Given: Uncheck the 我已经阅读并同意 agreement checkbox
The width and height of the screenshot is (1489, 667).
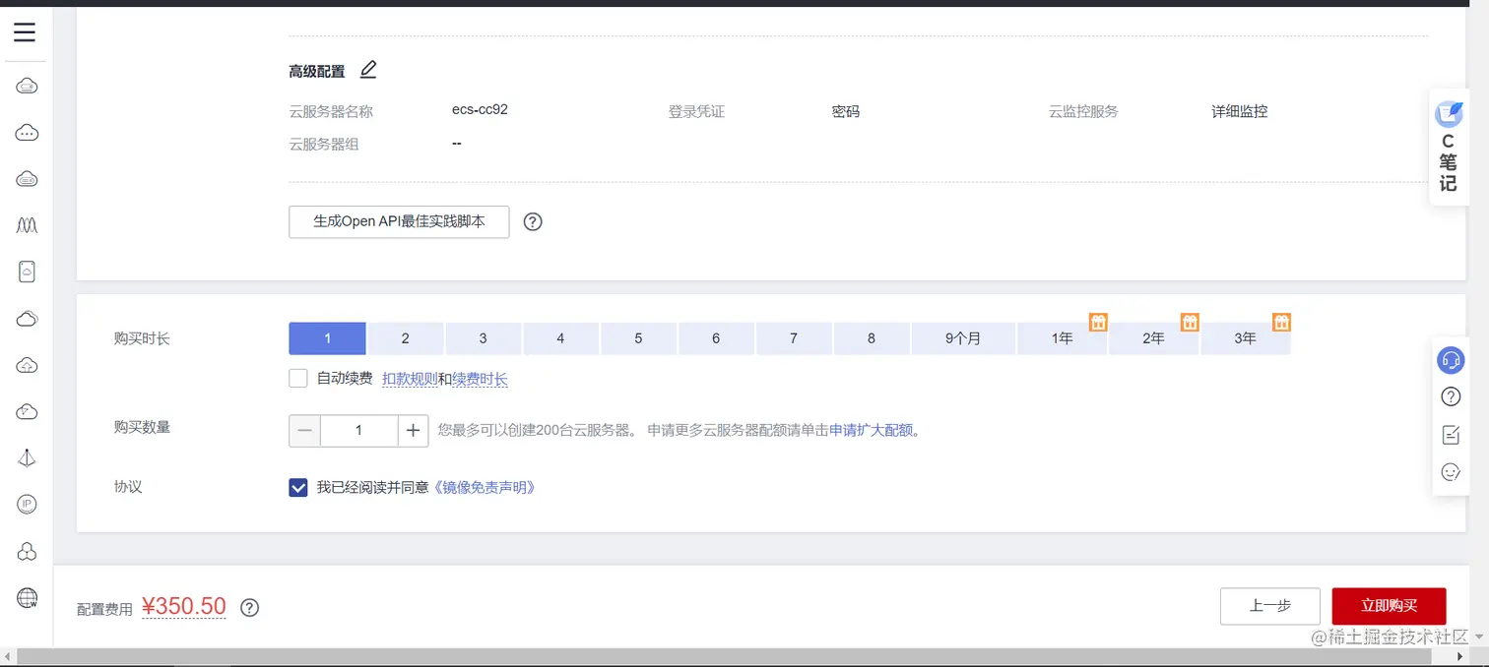Looking at the screenshot, I should point(298,487).
